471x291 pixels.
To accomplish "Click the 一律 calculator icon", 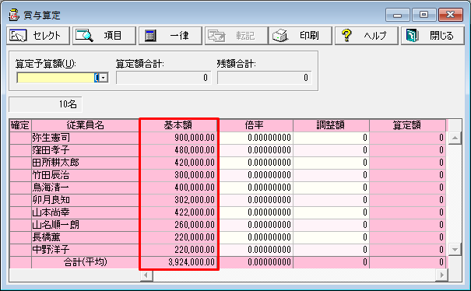I will pyautogui.click(x=150, y=36).
